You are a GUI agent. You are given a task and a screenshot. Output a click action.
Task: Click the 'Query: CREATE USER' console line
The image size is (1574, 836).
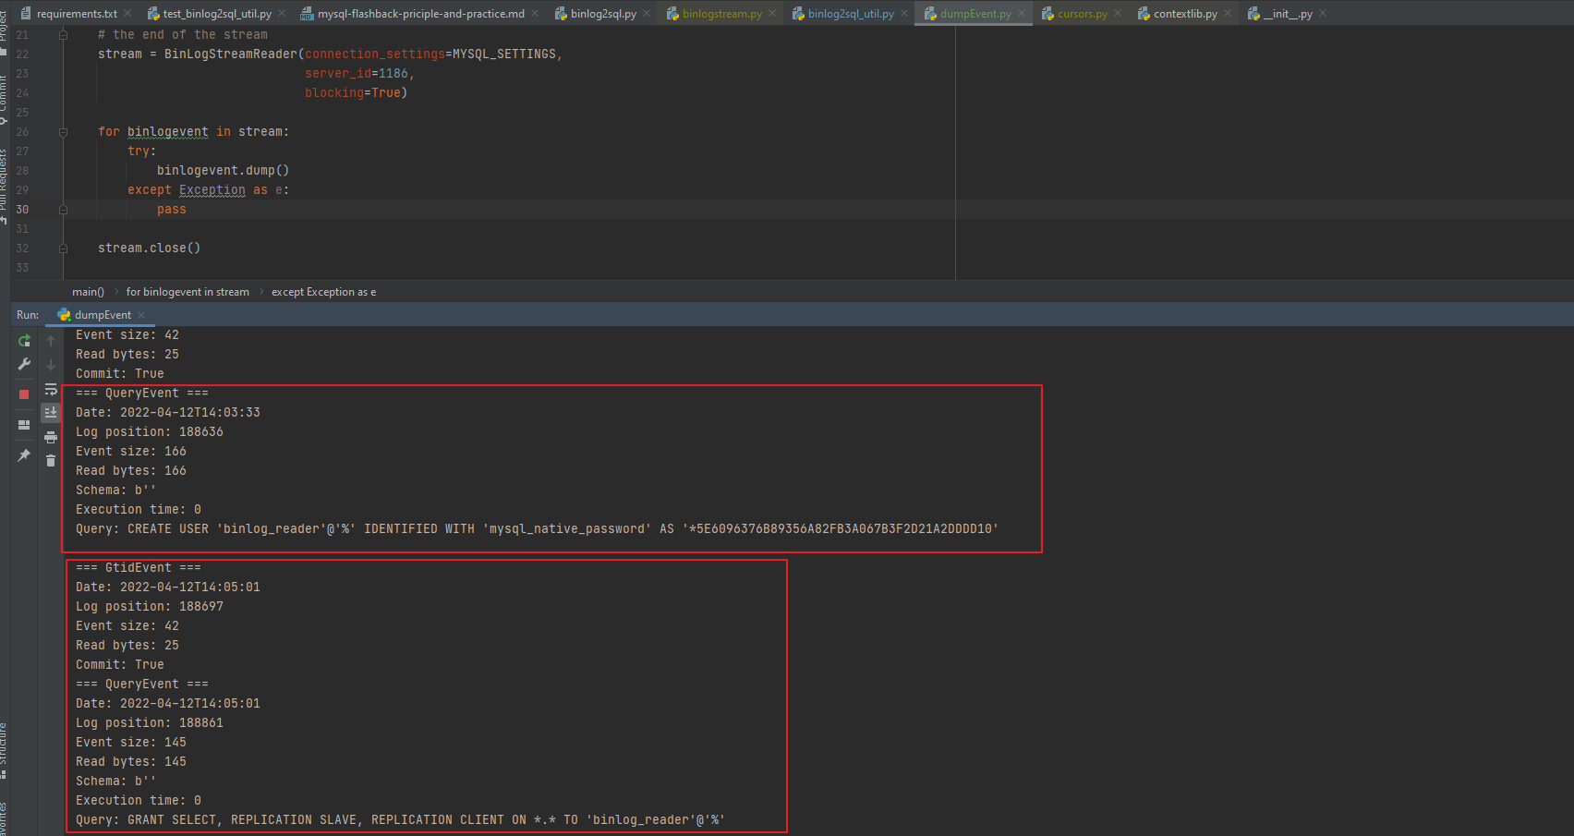(537, 529)
